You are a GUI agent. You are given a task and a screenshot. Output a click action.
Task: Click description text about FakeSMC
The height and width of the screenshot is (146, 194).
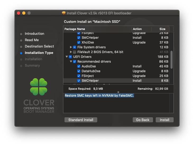point(99,96)
